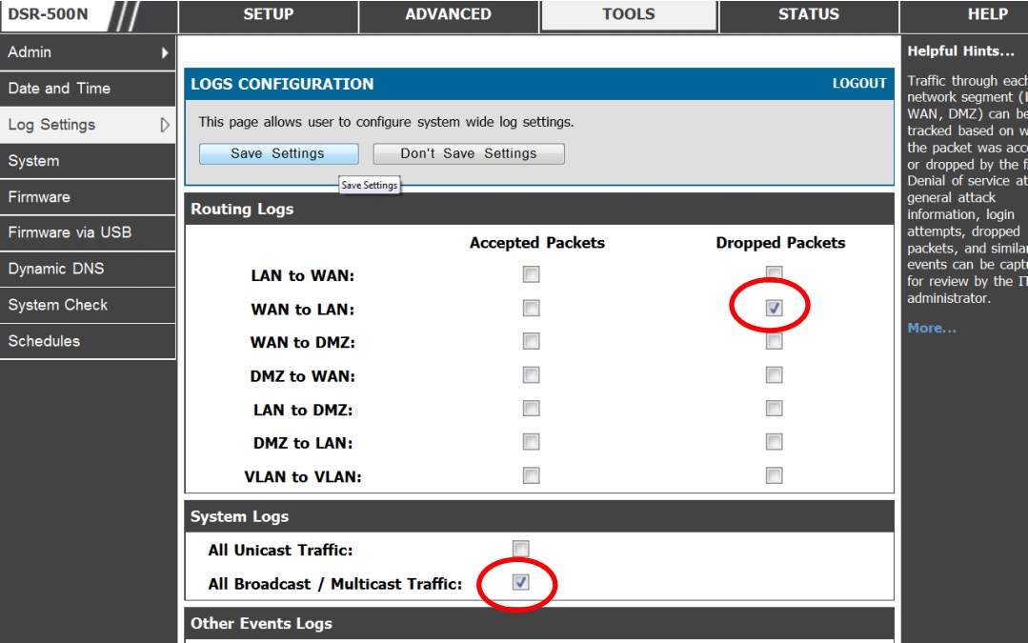Click the LOGOUT link
1028x643 pixels.
pos(858,84)
